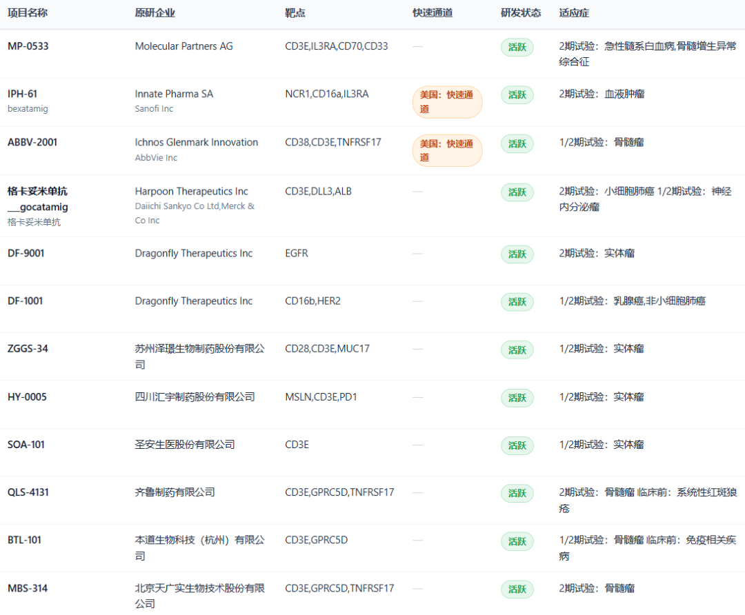This screenshot has width=745, height=615.
Task: Select the 活跃 status tag for MBS-314
Action: [x=517, y=589]
